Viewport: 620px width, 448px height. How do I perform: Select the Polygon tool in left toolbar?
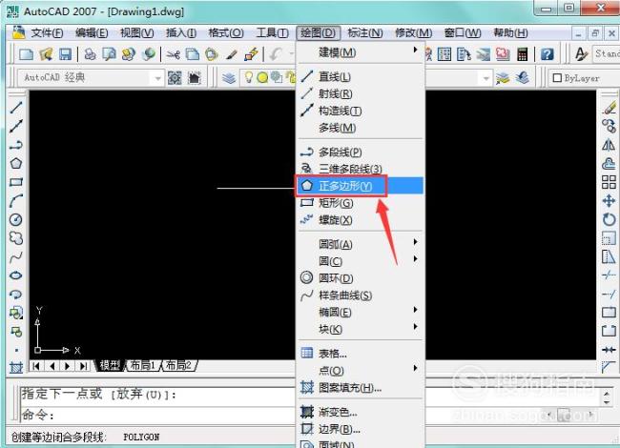tap(16, 163)
